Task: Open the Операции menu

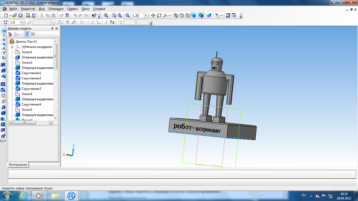Action: point(56,9)
